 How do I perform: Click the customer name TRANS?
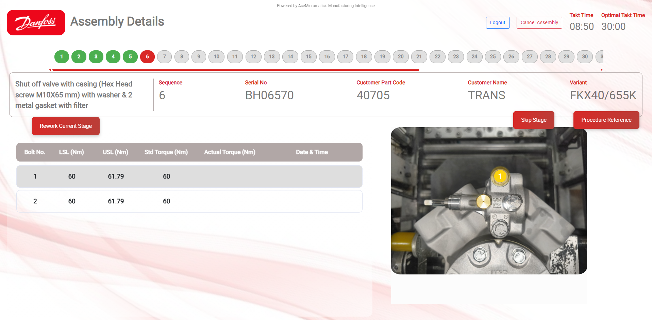(487, 95)
